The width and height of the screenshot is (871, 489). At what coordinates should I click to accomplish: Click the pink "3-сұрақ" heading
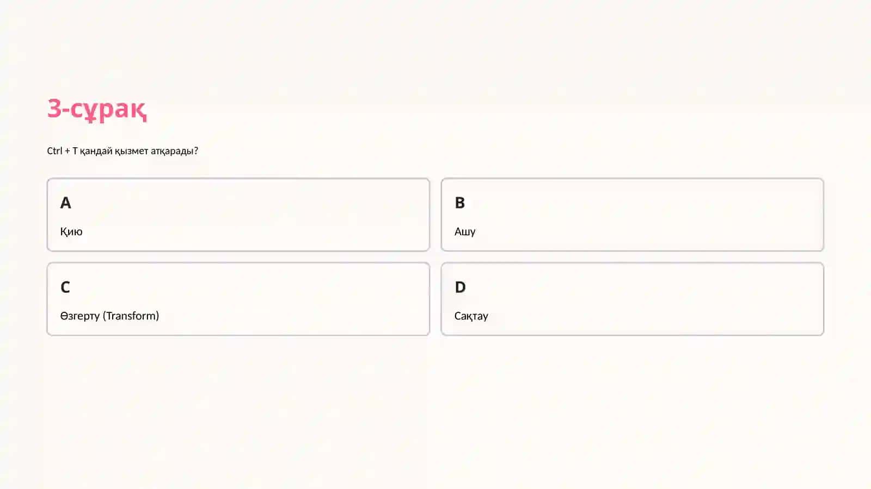point(97,109)
